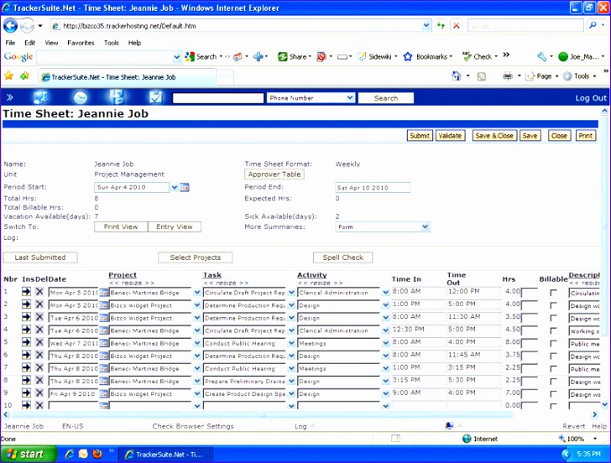Insert a row after timesheet row 9
This screenshot has width=611, height=463.
click(x=26, y=393)
